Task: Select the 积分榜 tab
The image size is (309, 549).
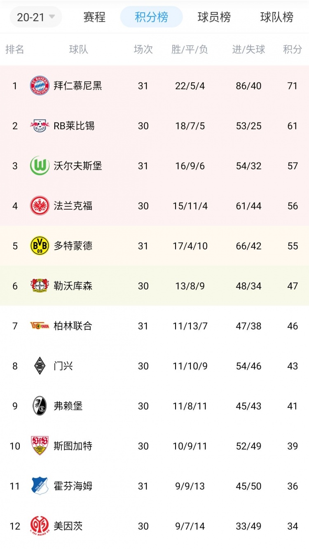Action: [x=151, y=17]
